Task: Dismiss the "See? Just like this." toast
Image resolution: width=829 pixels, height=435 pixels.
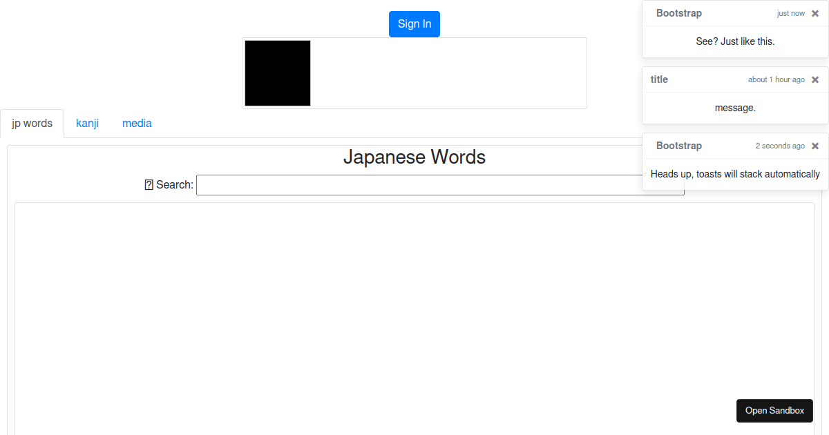Action: click(815, 12)
